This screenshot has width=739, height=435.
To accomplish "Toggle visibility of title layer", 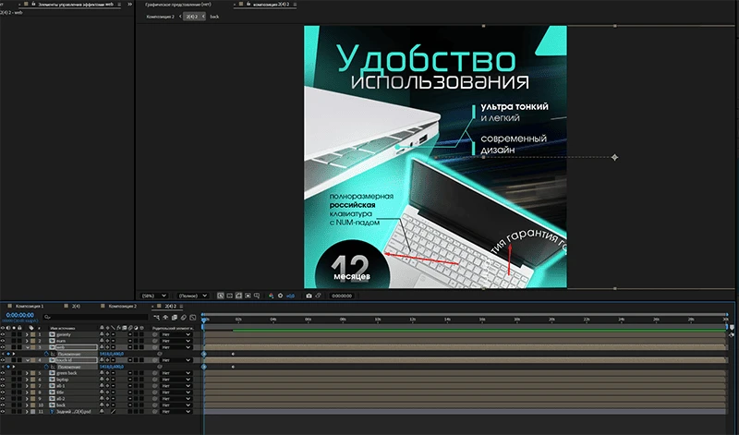I will [x=3, y=393].
